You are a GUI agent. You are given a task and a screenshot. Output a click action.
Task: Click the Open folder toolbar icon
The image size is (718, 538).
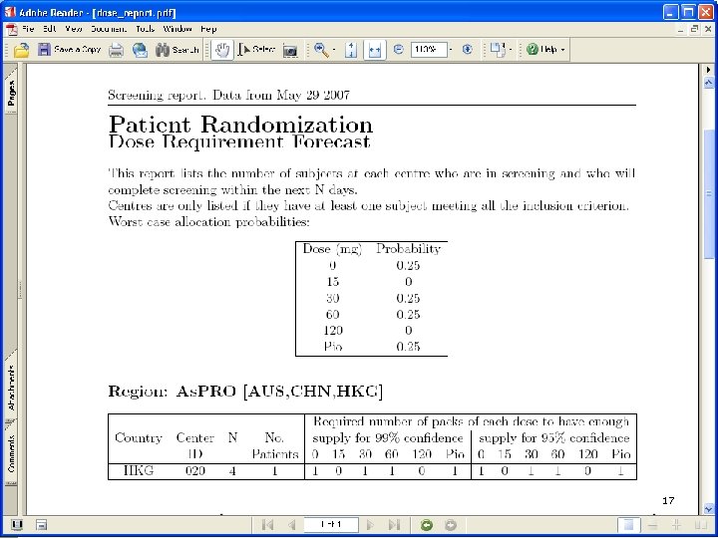tap(21, 50)
